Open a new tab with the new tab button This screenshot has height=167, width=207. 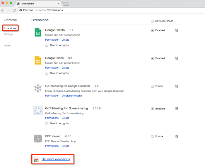66,4
